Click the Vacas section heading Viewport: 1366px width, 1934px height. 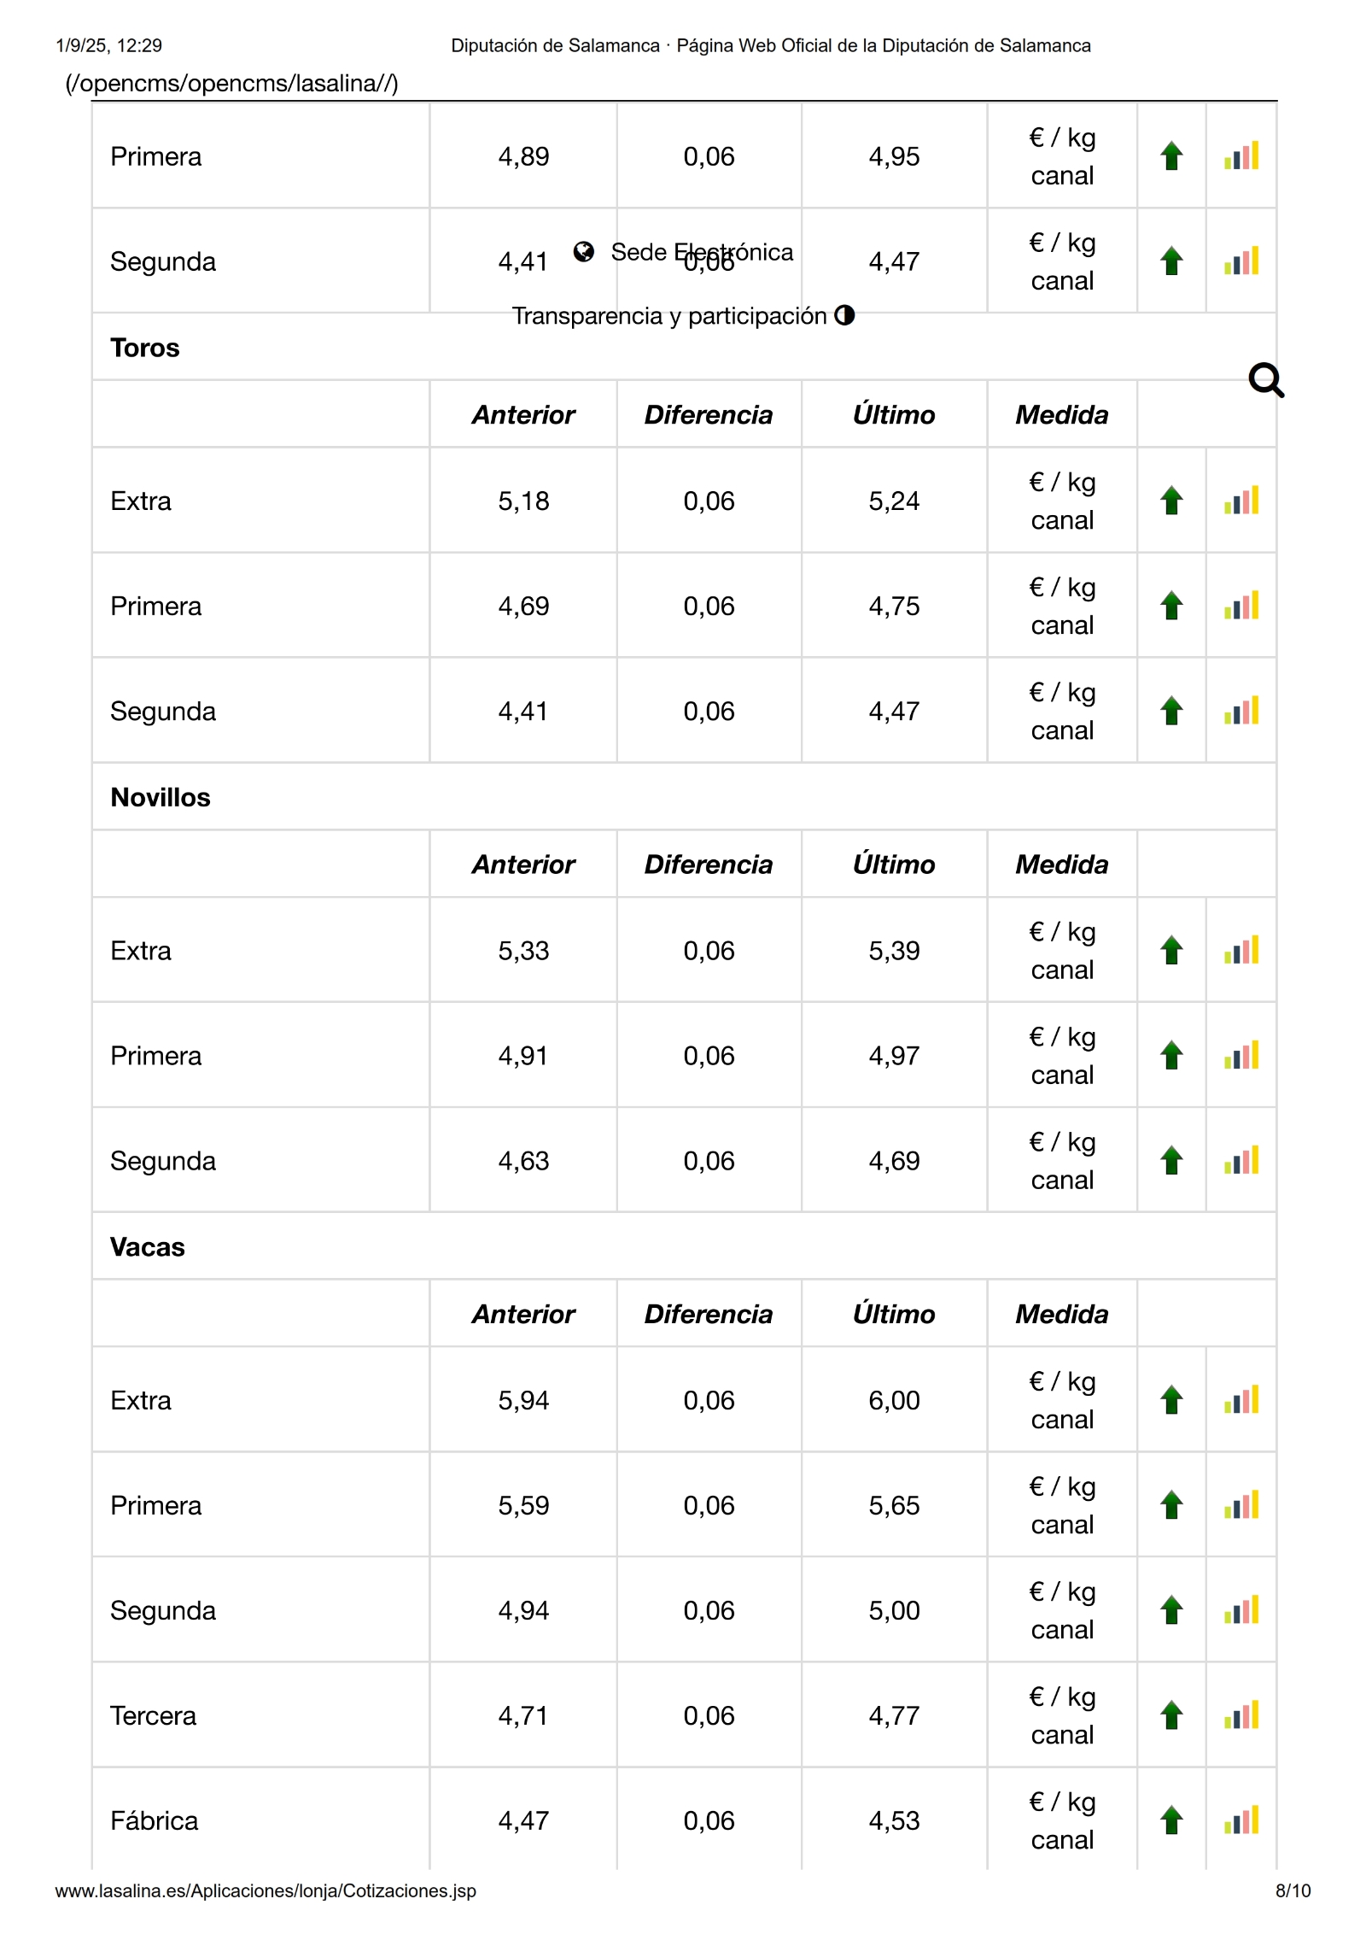pyautogui.click(x=148, y=1246)
